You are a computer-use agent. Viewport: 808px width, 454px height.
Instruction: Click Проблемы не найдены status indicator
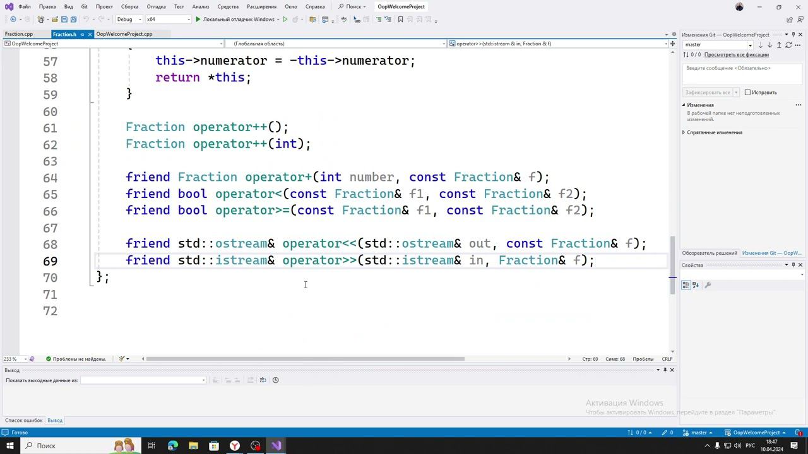[76, 359]
